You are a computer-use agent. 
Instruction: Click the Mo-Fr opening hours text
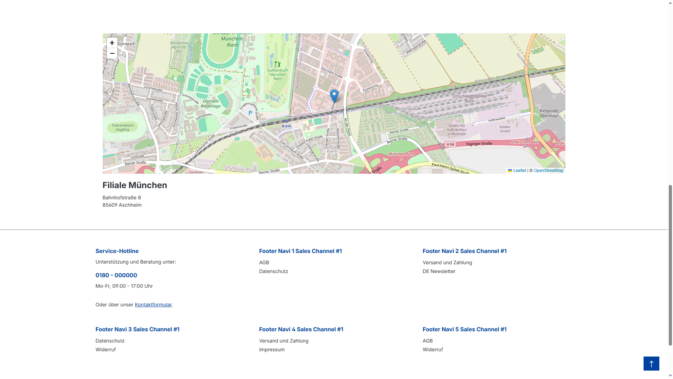click(124, 286)
